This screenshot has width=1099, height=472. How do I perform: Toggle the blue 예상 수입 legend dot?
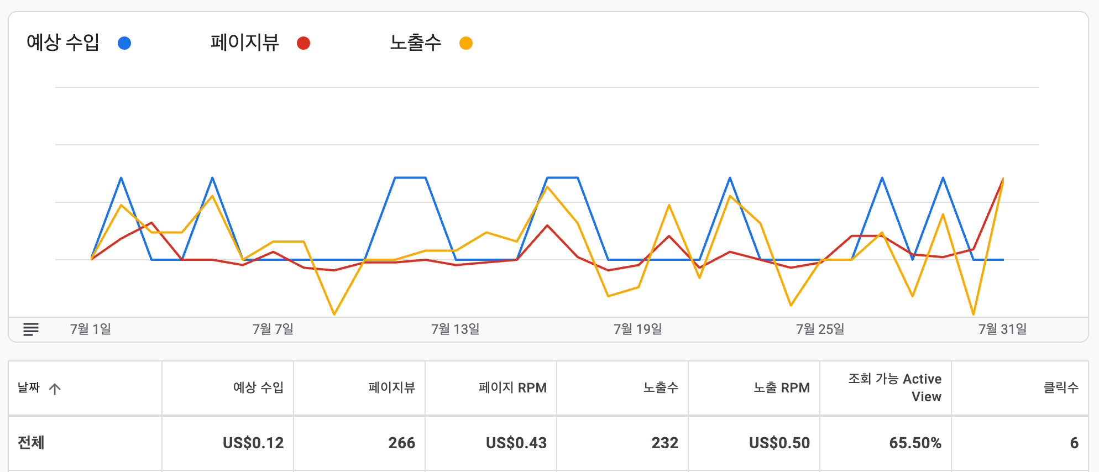click(x=124, y=43)
